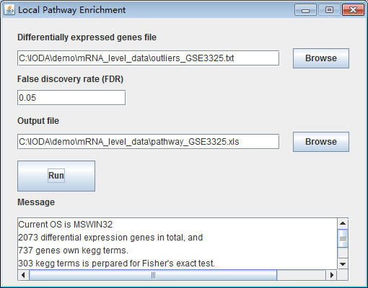Browse for differentially expressed genes file

[x=321, y=58]
